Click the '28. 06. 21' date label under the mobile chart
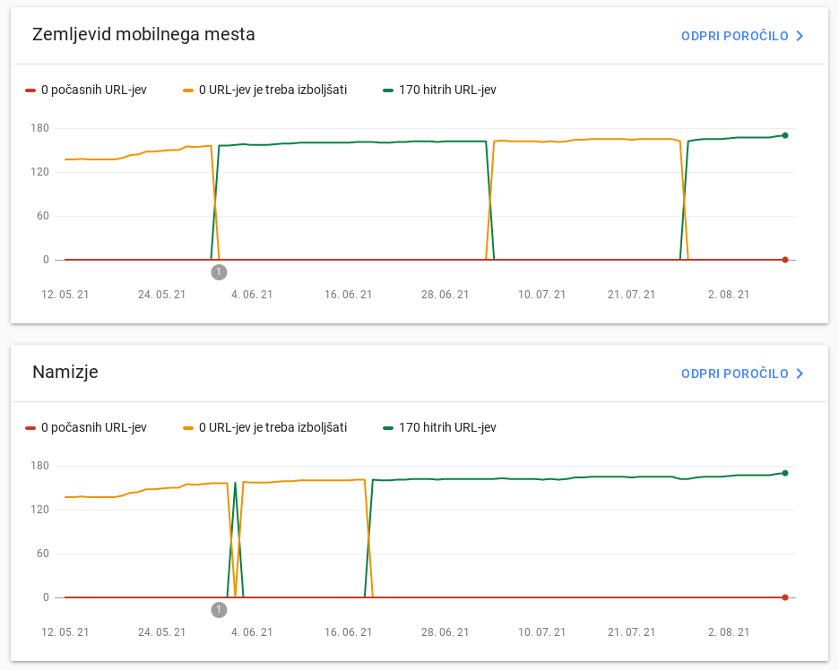 445,295
